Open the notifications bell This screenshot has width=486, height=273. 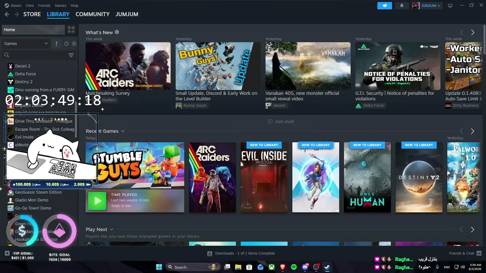(402, 6)
